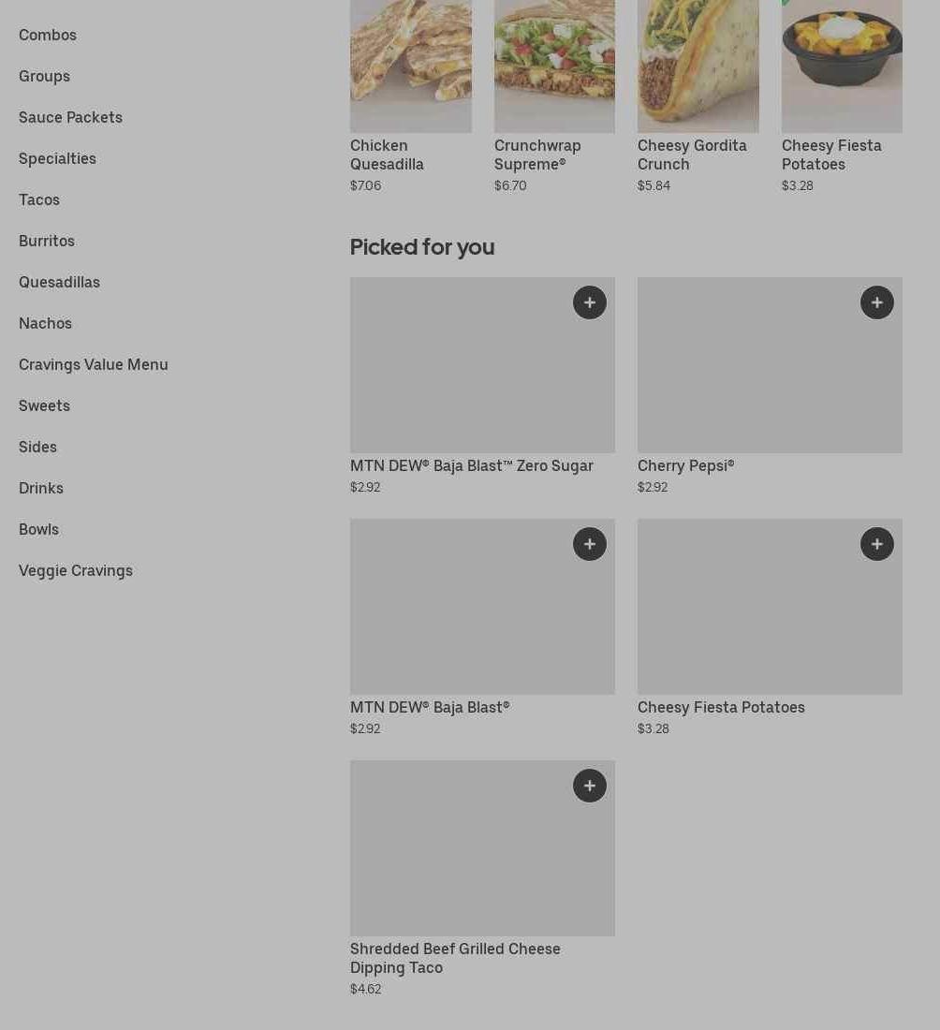Click the Cherry Pepsi item name
This screenshot has height=1030, width=940.
click(686, 465)
